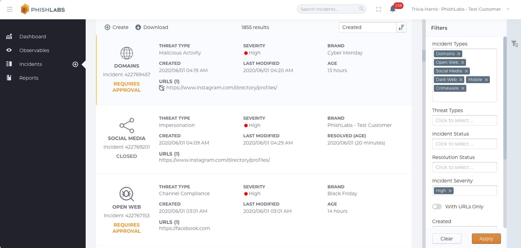
Task: Open Incident 422767153
Action: point(127,216)
